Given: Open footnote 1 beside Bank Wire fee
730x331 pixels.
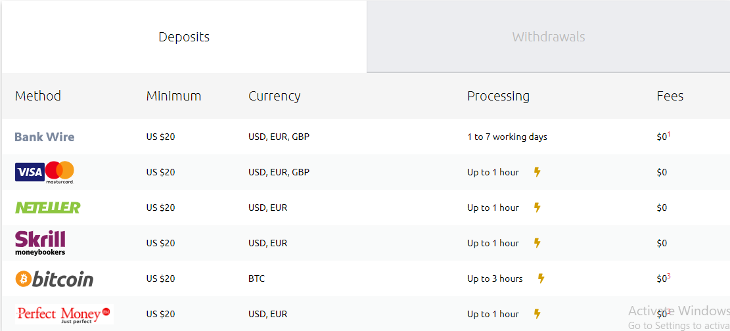Looking at the screenshot, I should [669, 135].
